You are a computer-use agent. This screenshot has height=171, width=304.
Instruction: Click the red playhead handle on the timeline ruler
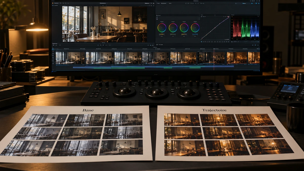[x=214, y=49]
